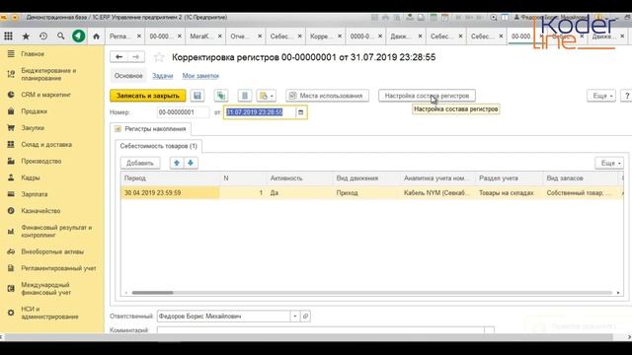Open the Мои заметки link
Viewport: 632px width, 355px height.
tap(200, 76)
